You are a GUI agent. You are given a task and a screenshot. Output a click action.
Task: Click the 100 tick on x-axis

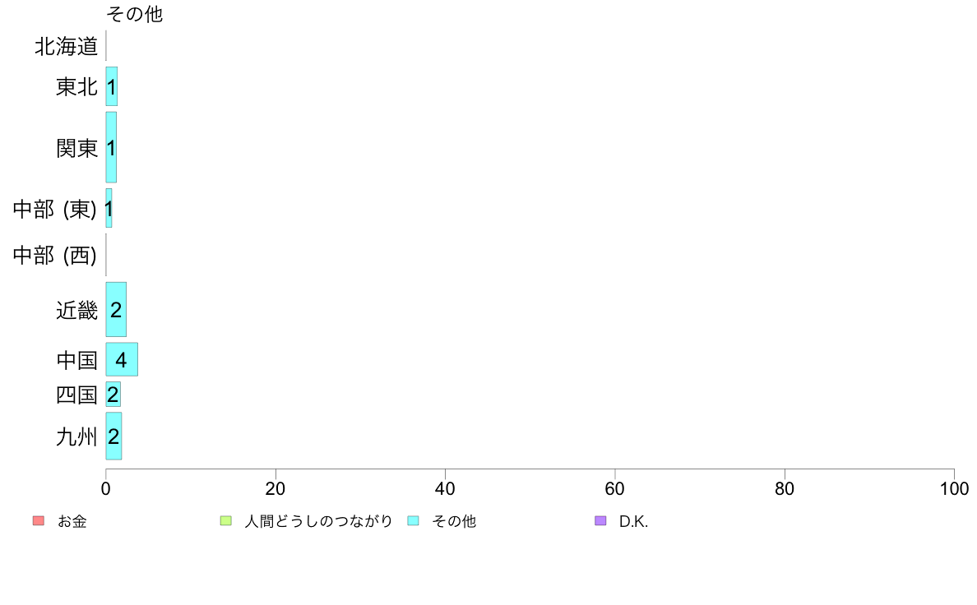954,488
